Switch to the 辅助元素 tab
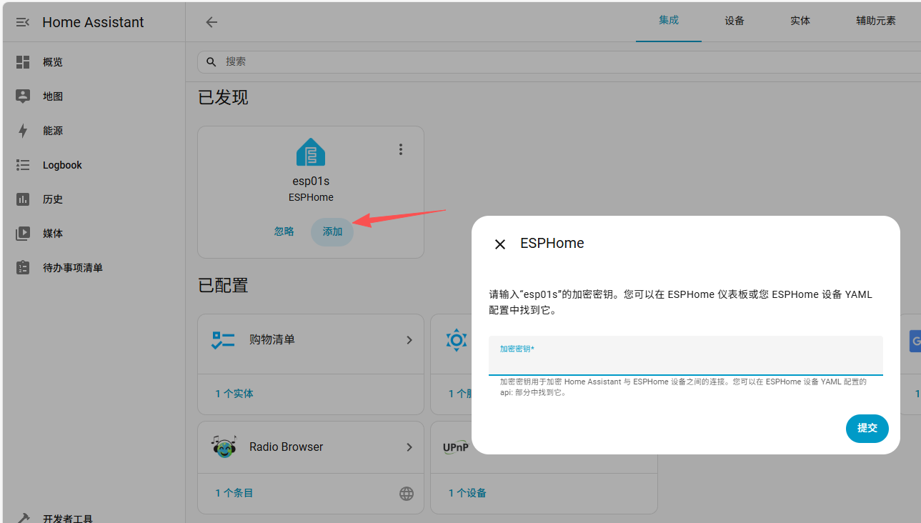Image resolution: width=921 pixels, height=523 pixels. [x=876, y=21]
